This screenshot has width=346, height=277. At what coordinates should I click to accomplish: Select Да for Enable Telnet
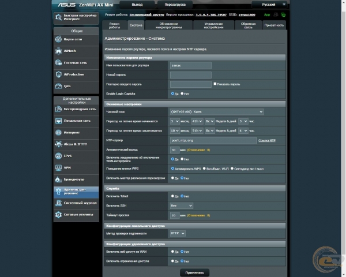[172, 196]
